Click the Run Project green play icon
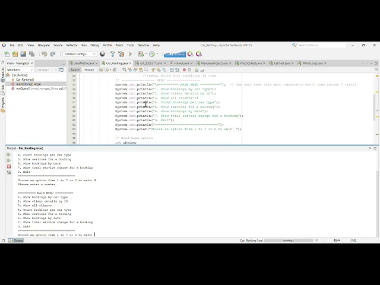 pyautogui.click(x=131, y=54)
